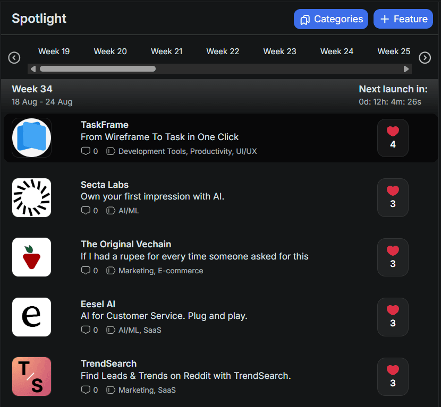441x407 pixels.
Task: Click the TrendSearch TS logo
Action: tap(31, 376)
